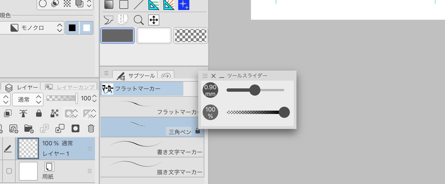Image resolution: width=445 pixels, height=184 pixels.
Task: Create layer mask icon
Action: (x=75, y=128)
